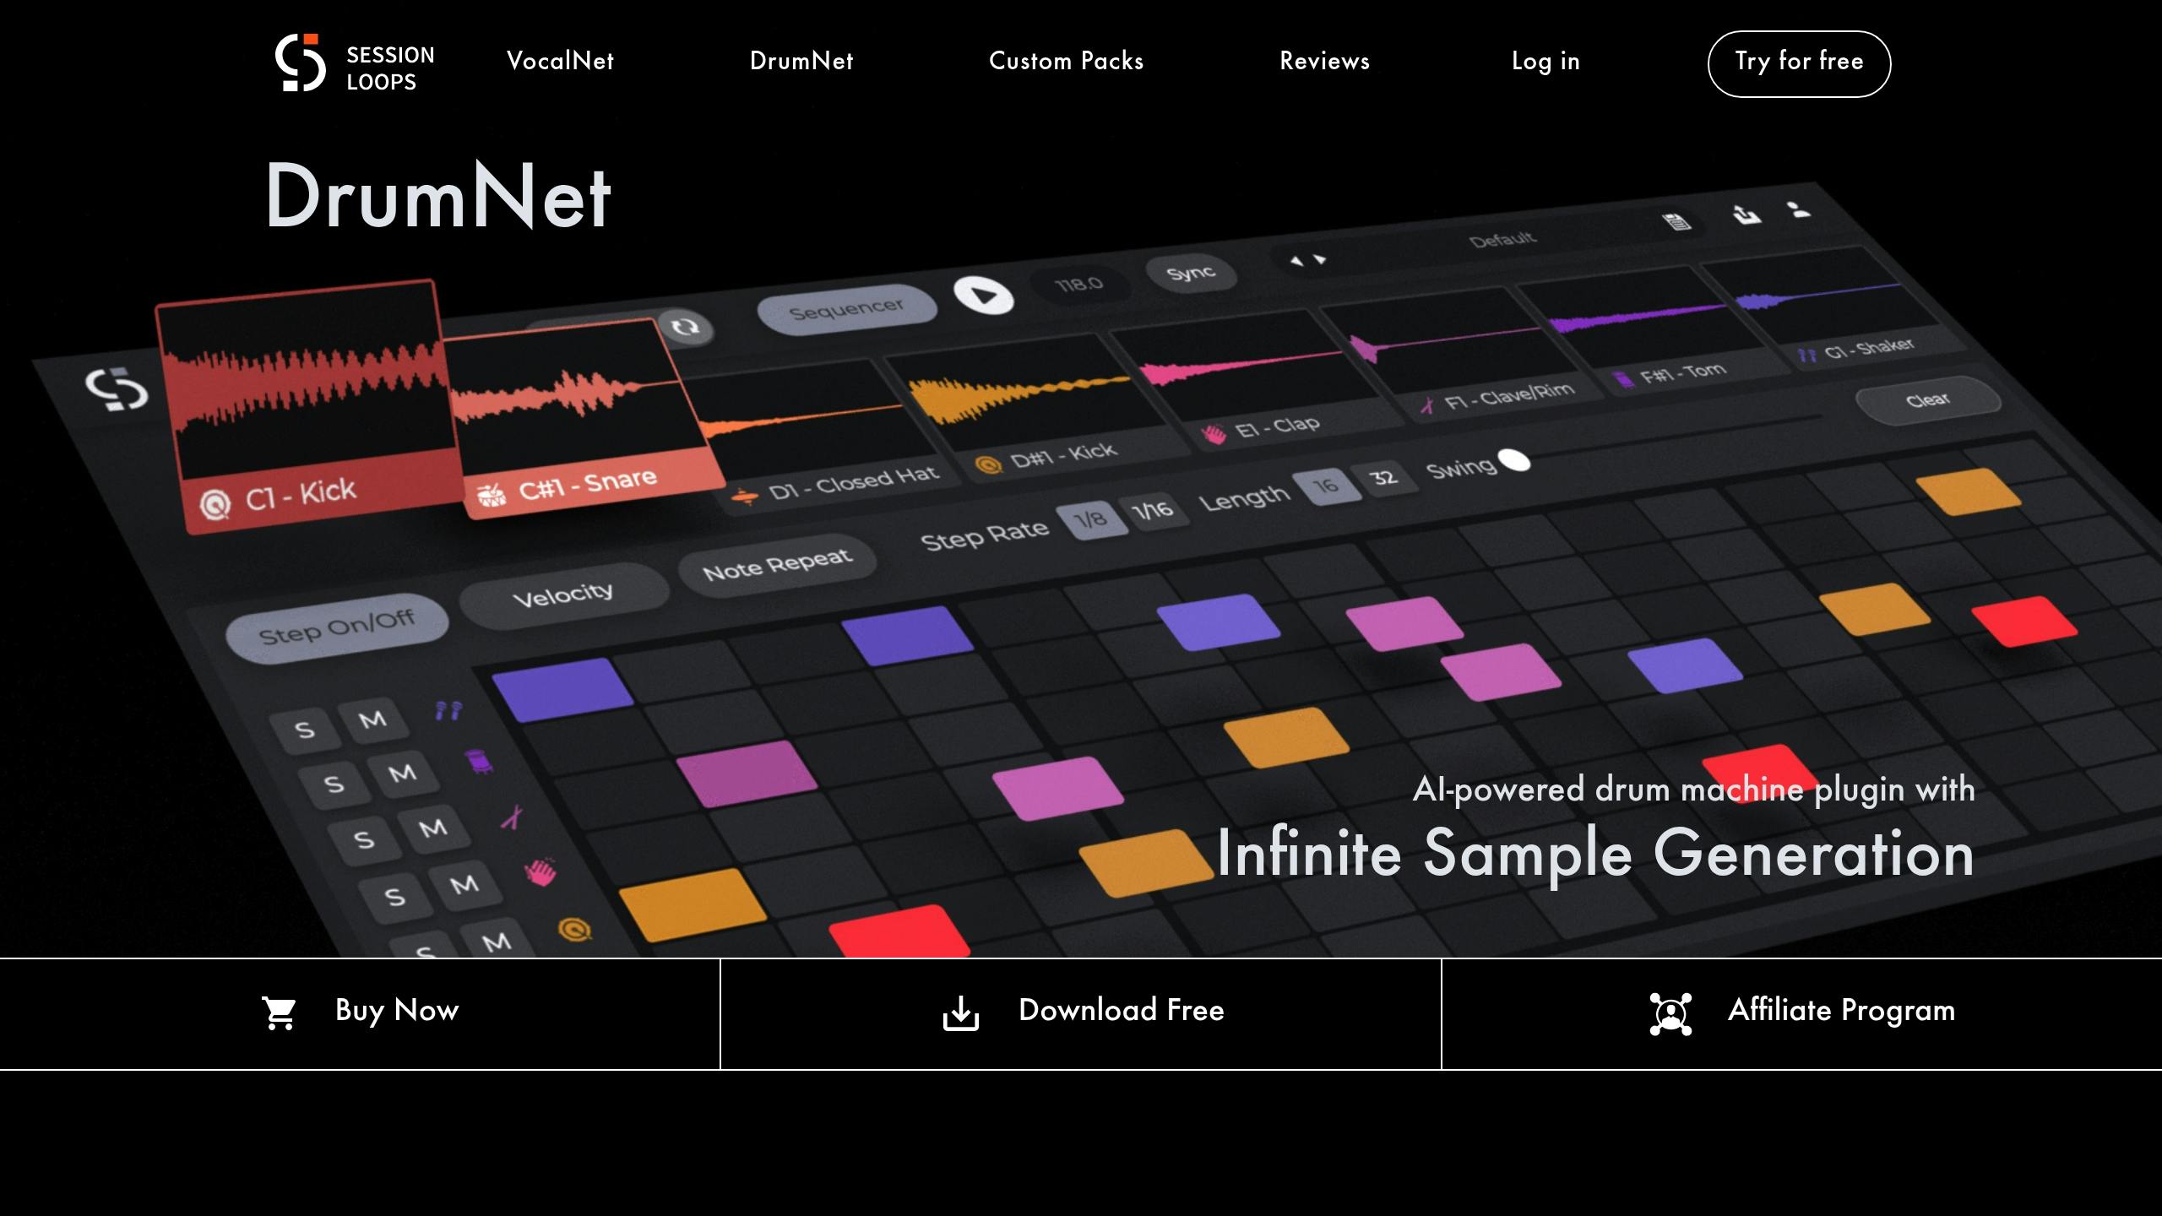Screen dimensions: 2162x1216
Task: Click the export share icon
Action: [x=1746, y=214]
